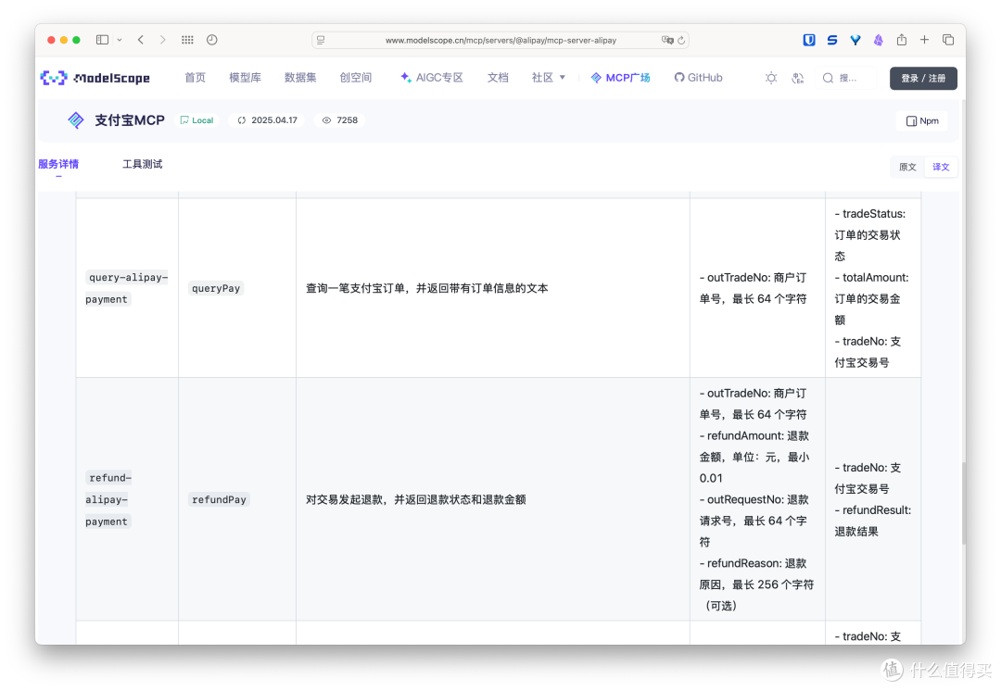Click the refundPay code label
The image size is (1001, 691).
(x=219, y=499)
